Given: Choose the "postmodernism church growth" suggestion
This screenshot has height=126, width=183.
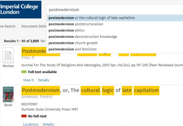Looking at the screenshot, I should 73,43.
